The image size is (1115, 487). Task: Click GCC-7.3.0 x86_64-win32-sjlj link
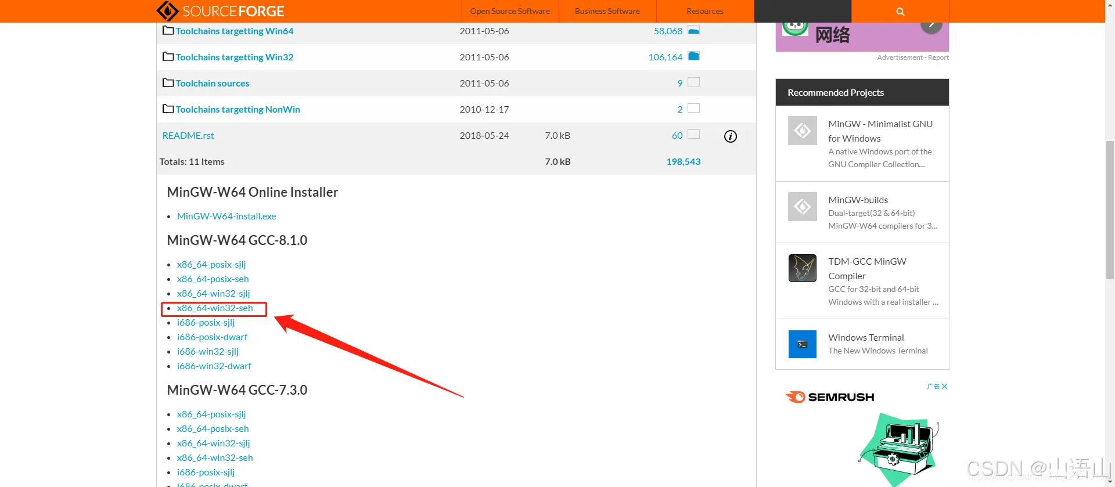(214, 443)
